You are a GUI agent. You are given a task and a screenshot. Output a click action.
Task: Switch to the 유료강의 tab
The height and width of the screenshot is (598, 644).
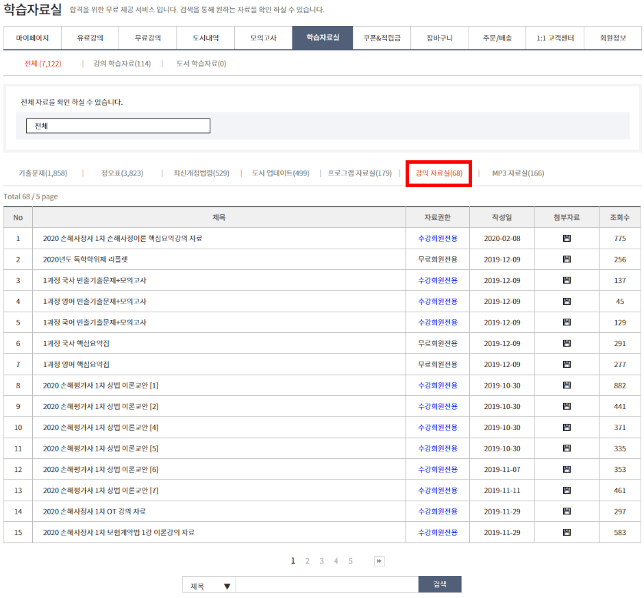coord(90,38)
